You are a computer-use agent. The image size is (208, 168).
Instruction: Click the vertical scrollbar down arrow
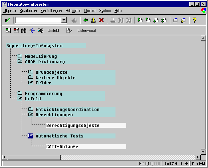point(203,152)
